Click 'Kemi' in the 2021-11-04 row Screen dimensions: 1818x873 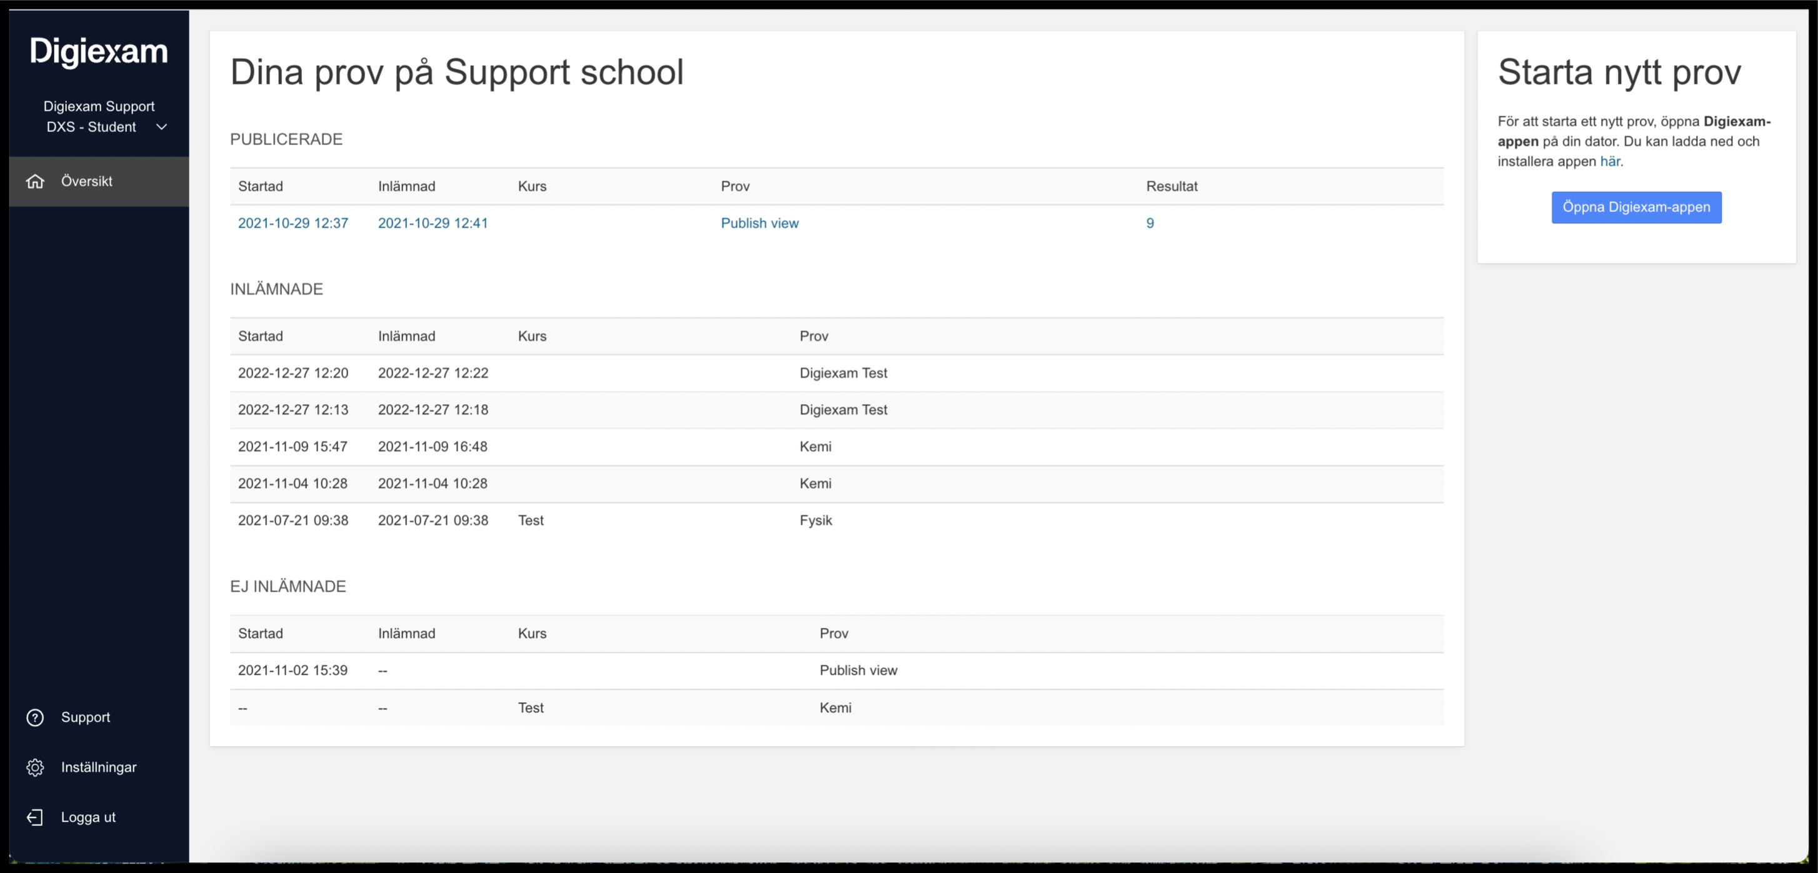click(x=815, y=483)
